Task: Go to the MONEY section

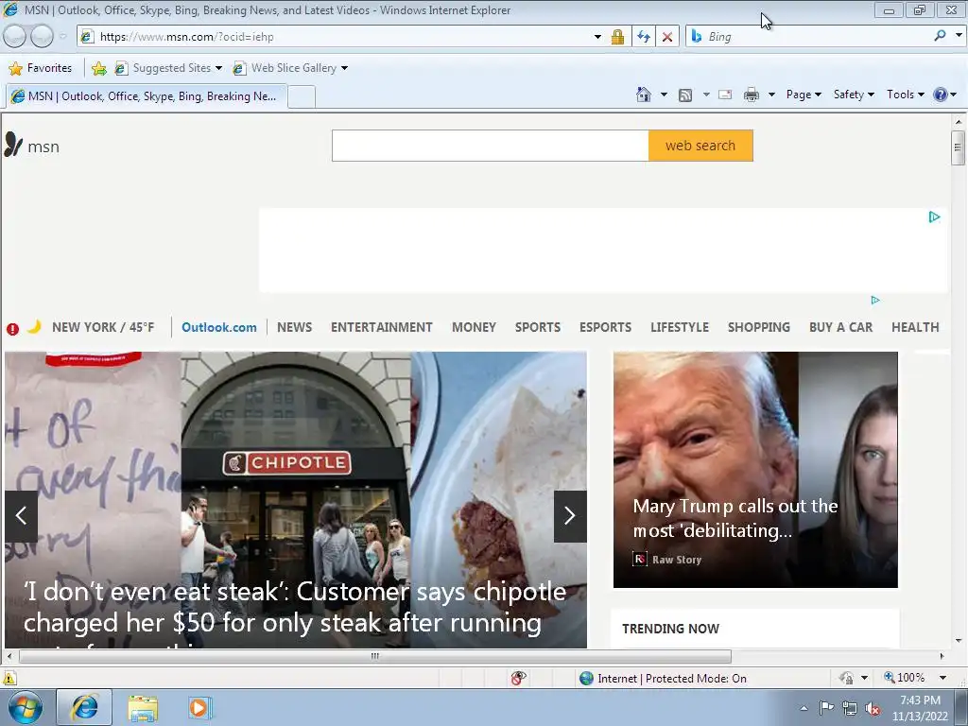Action: [474, 327]
